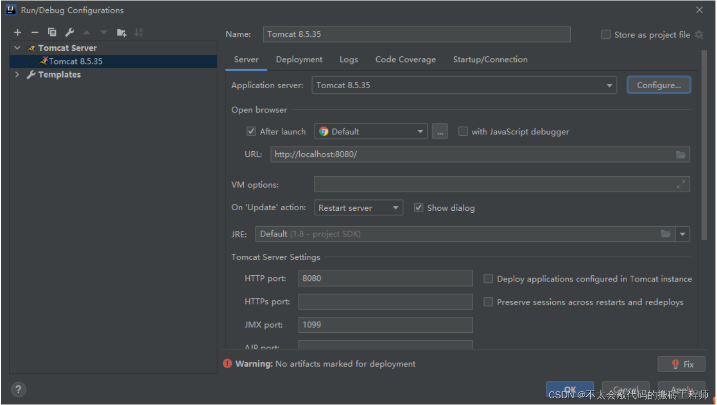Expand the VM options field icon
Viewport: 717px width, 405px height.
[x=681, y=185]
